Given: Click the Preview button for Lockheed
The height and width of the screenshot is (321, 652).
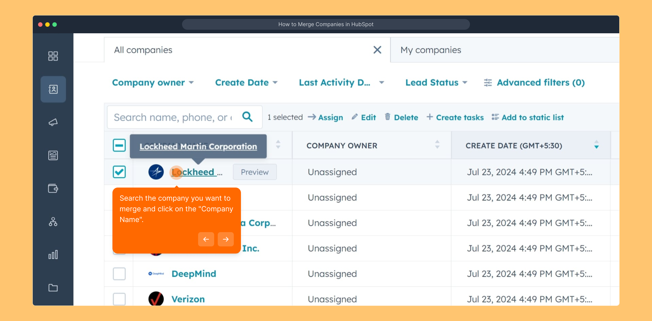Looking at the screenshot, I should [x=255, y=172].
